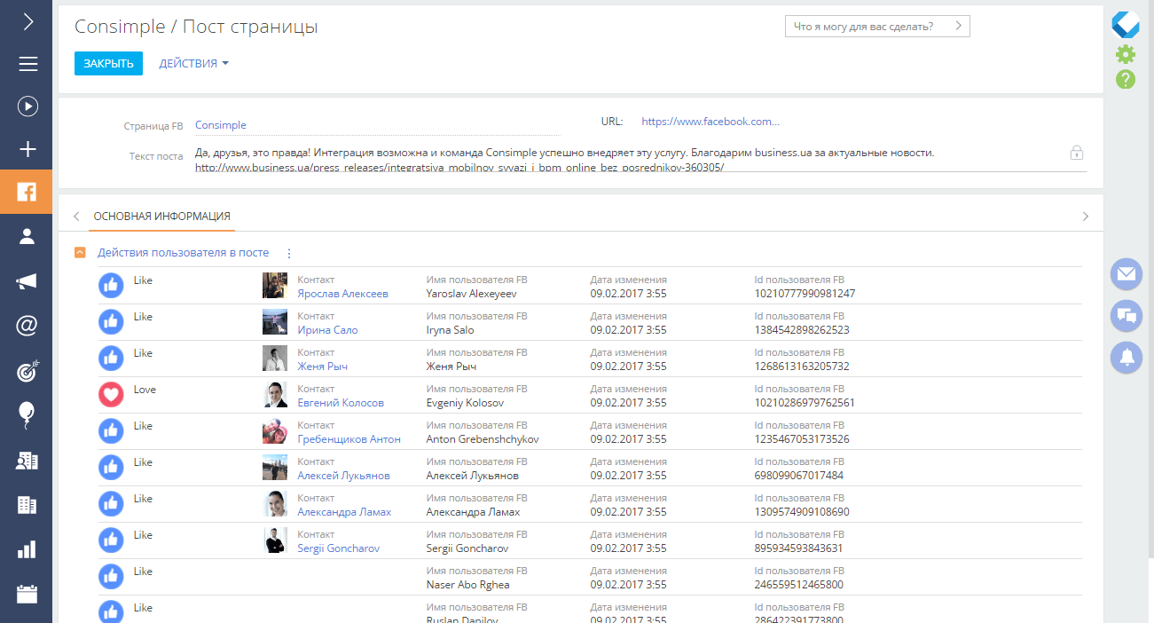1154x623 pixels.
Task: Click Ирина Сало's photo thumbnail
Action: point(275,321)
